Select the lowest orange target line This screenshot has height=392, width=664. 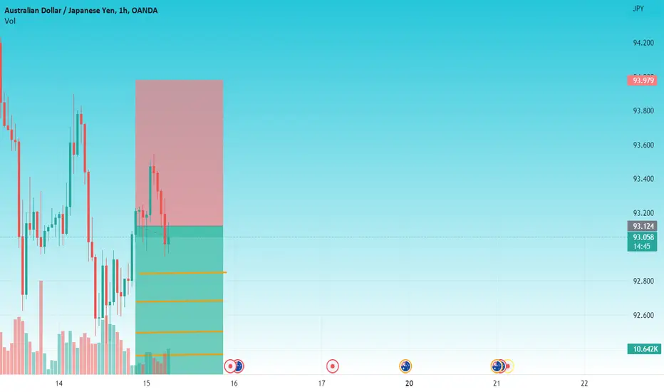pos(180,355)
